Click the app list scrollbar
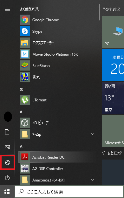The height and width of the screenshot is (198, 124). tap(100, 12)
